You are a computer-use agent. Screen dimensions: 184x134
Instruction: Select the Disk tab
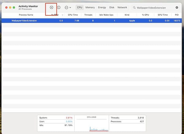pos(112,7)
